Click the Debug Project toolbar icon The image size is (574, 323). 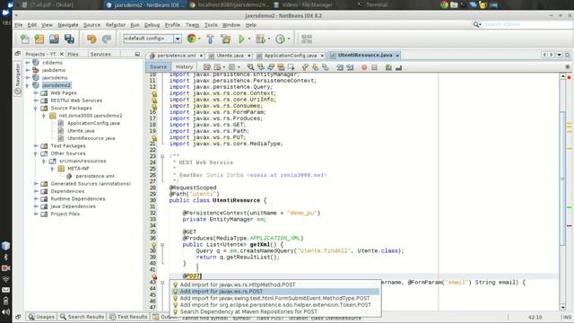click(x=260, y=39)
